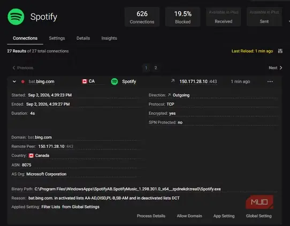Click SPN Protected no value
Viewport: 290px width, 226px height.
[180, 122]
